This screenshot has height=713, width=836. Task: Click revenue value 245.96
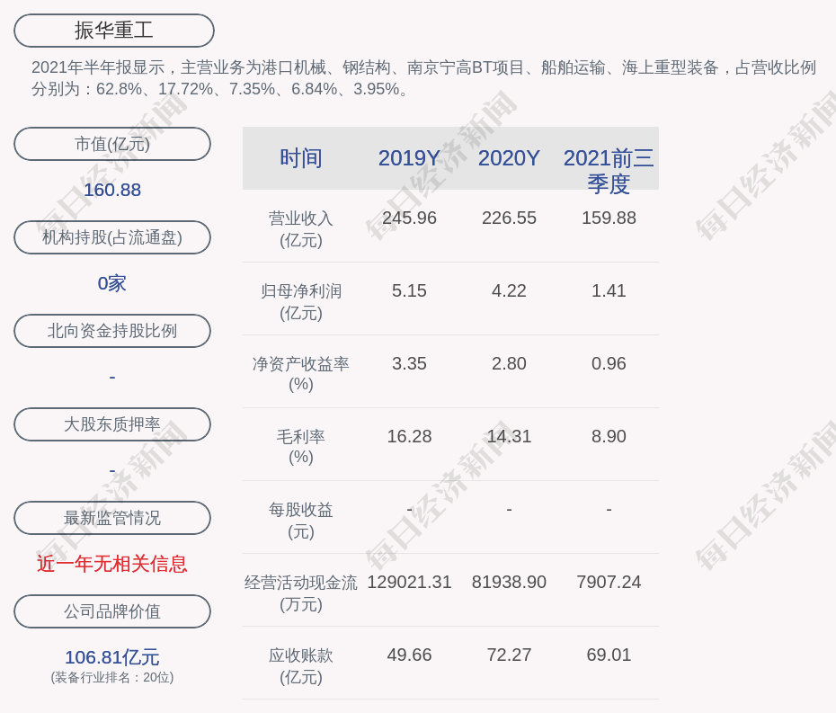coord(410,218)
